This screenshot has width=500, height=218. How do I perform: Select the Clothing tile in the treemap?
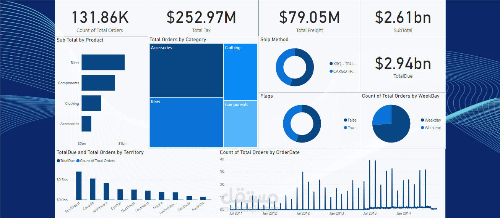(x=240, y=72)
